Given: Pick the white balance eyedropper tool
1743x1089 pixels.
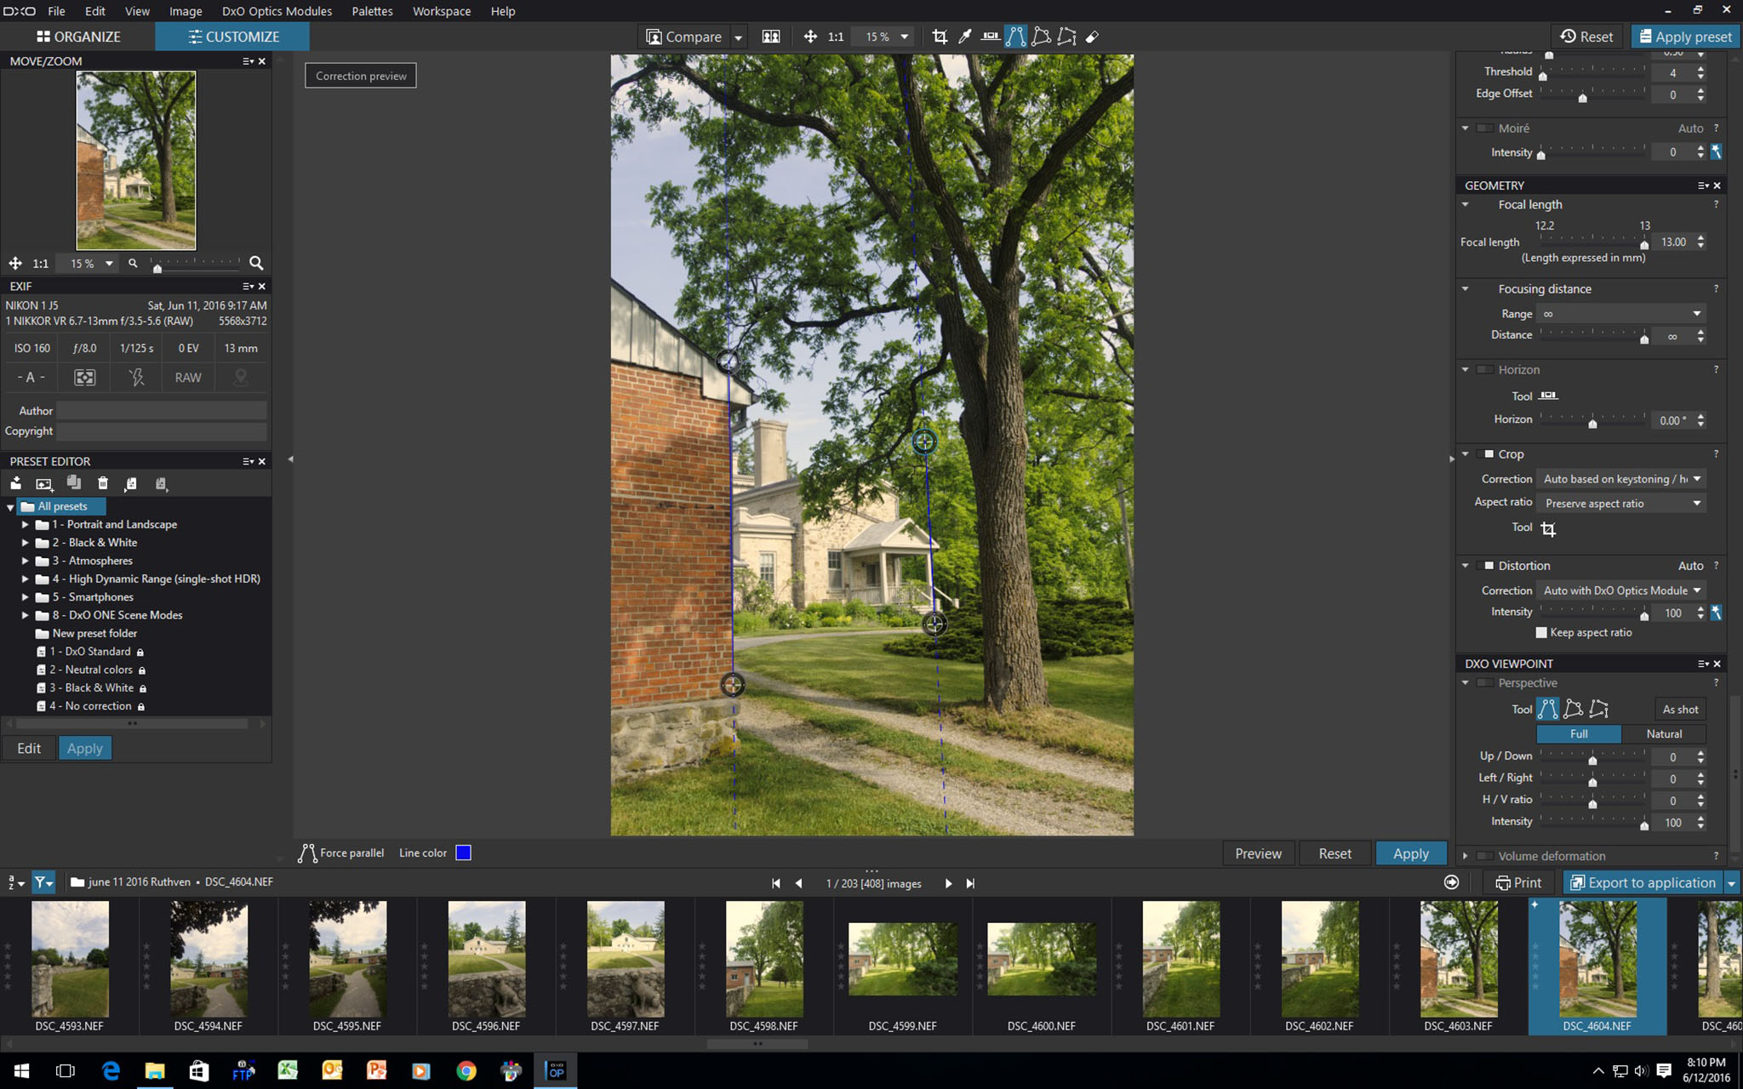Looking at the screenshot, I should click(x=965, y=37).
